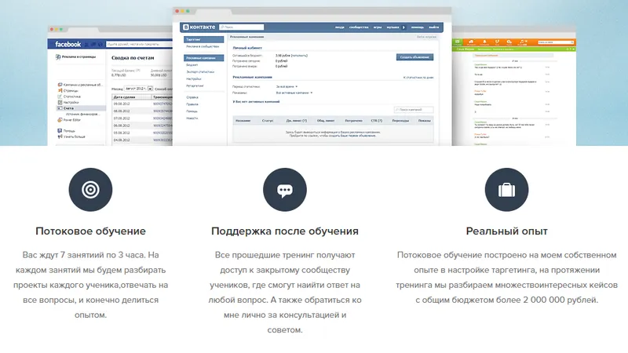Image resolution: width=628 pixels, height=353 pixels.
Task: Click Создать объявление button in VK window
Action: pyautogui.click(x=415, y=57)
